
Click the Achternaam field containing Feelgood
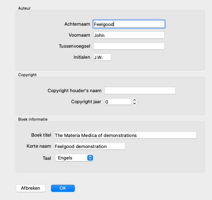[129, 24]
